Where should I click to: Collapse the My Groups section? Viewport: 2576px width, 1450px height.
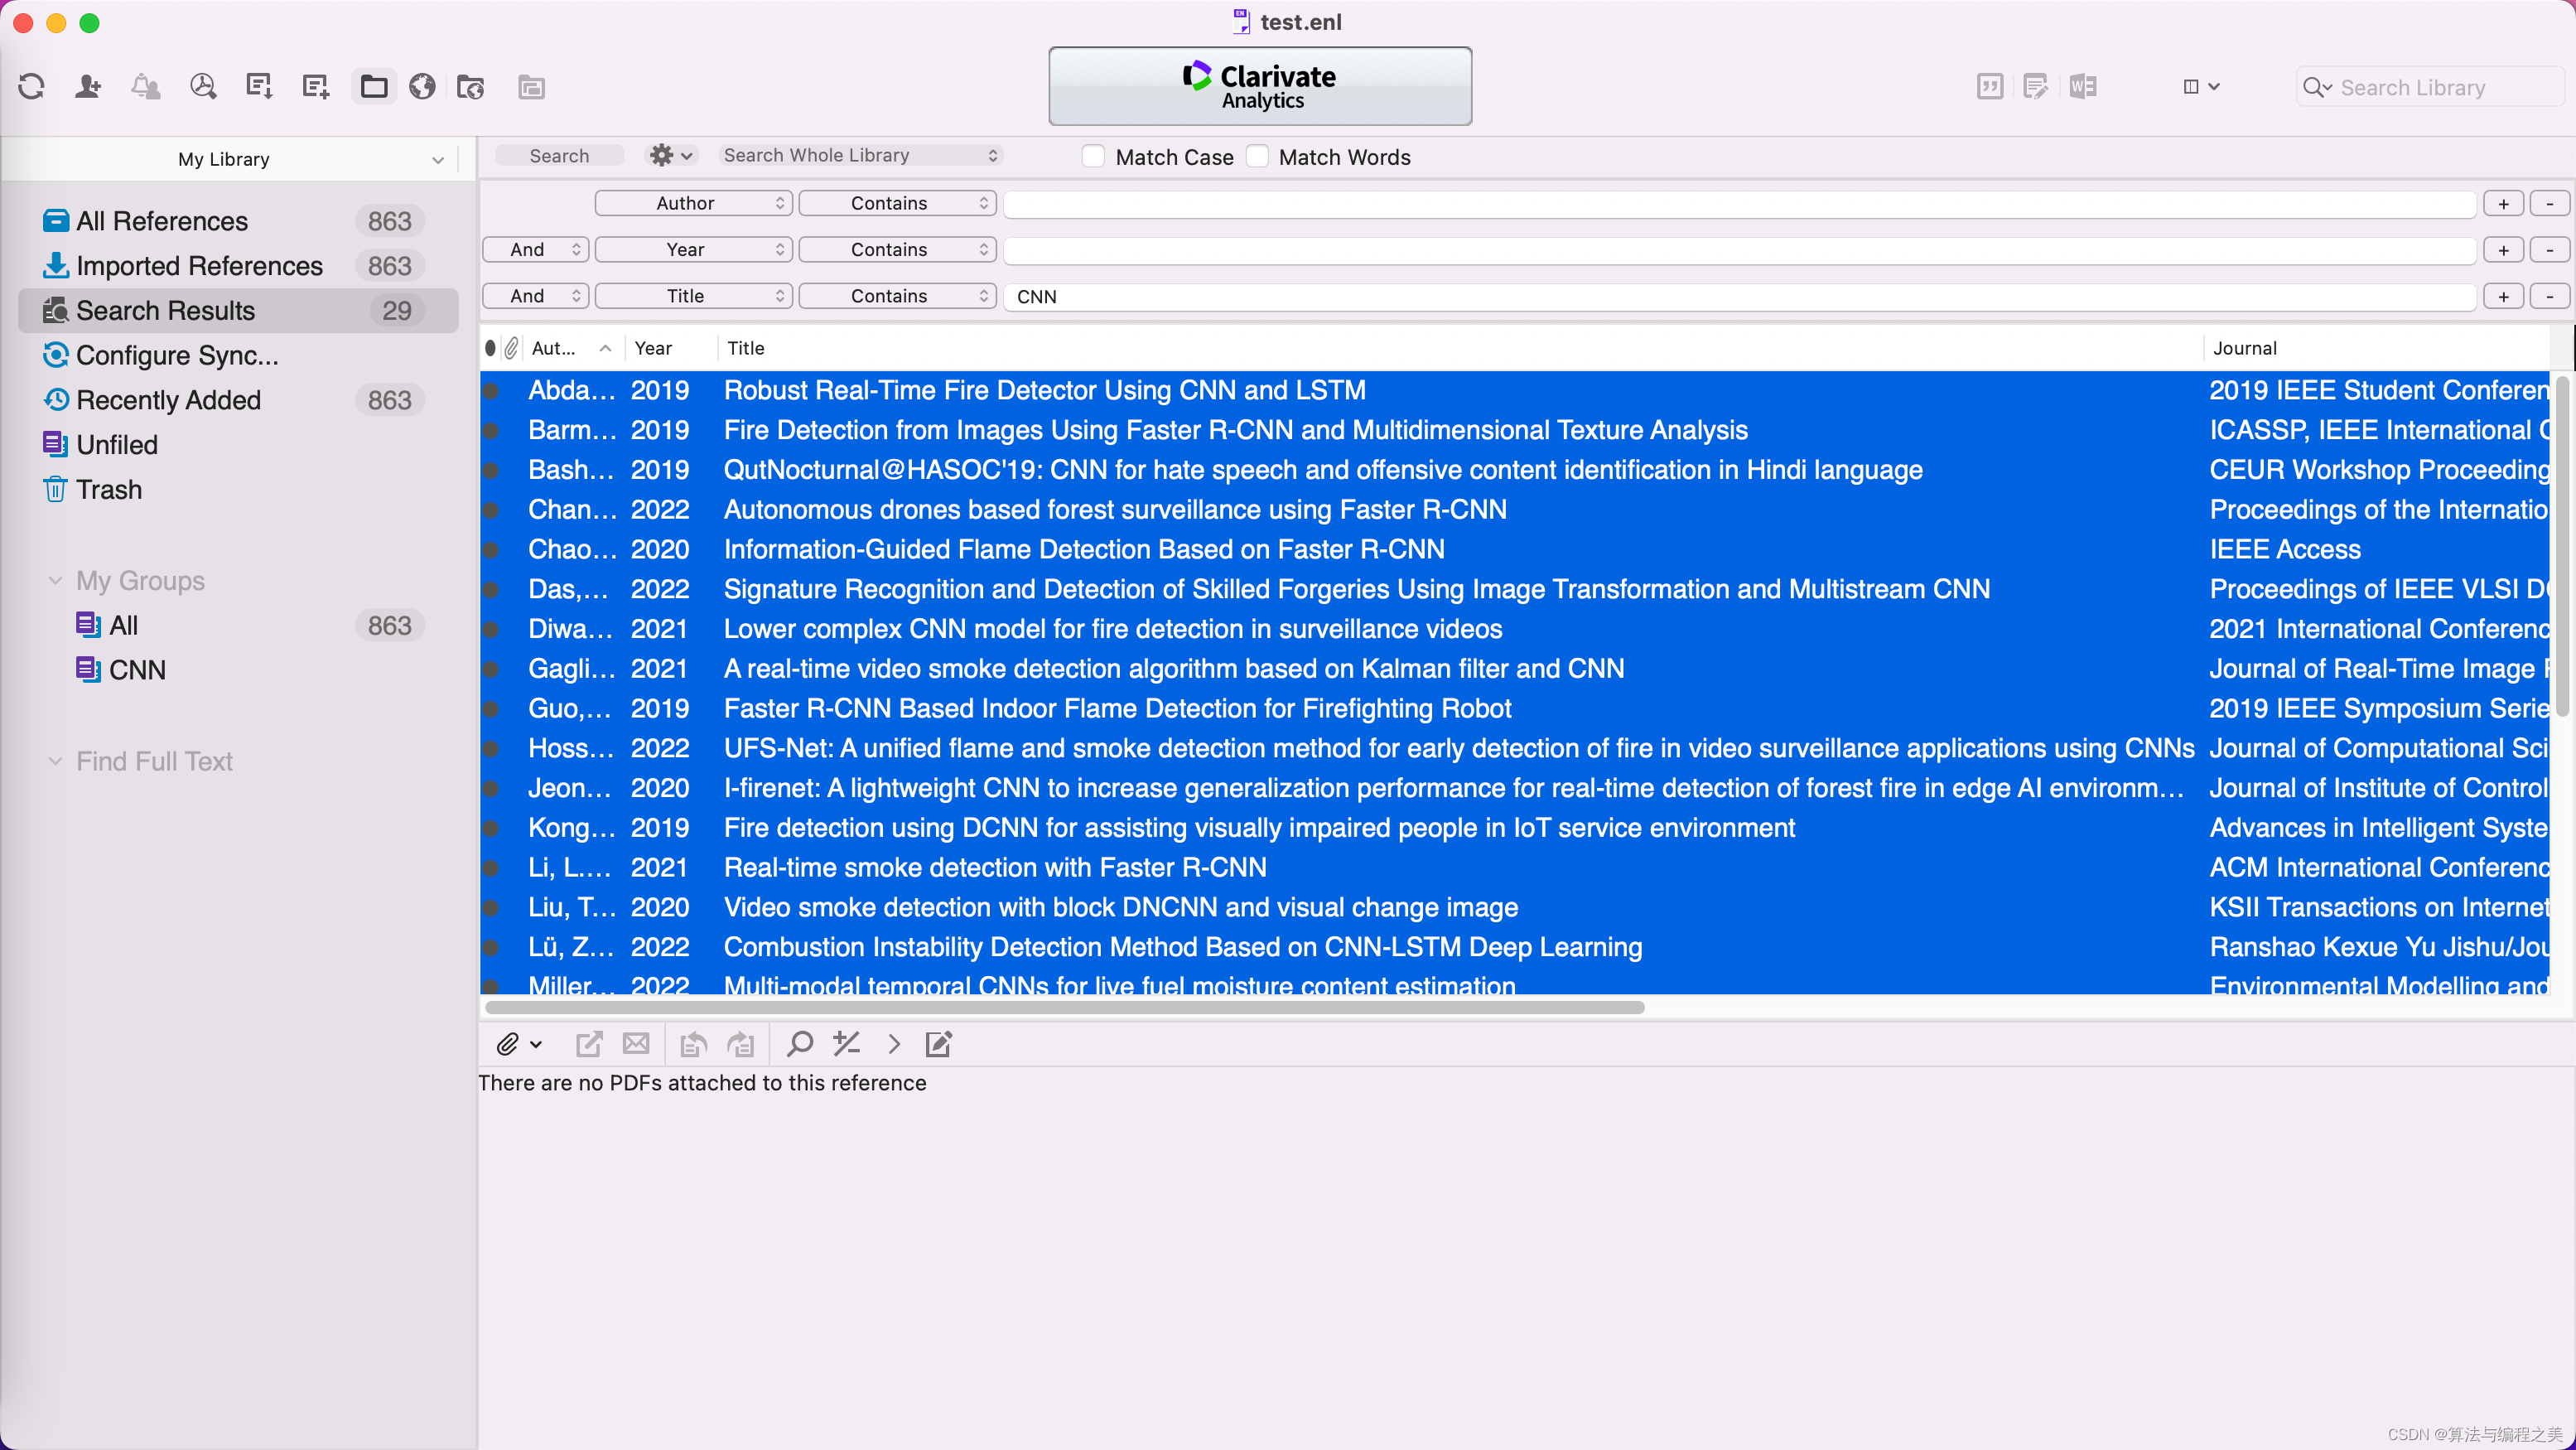[x=56, y=581]
